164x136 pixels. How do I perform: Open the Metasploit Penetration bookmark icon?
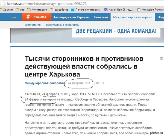click(x=139, y=9)
